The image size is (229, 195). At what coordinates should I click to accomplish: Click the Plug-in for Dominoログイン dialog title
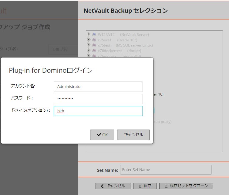click(x=51, y=70)
